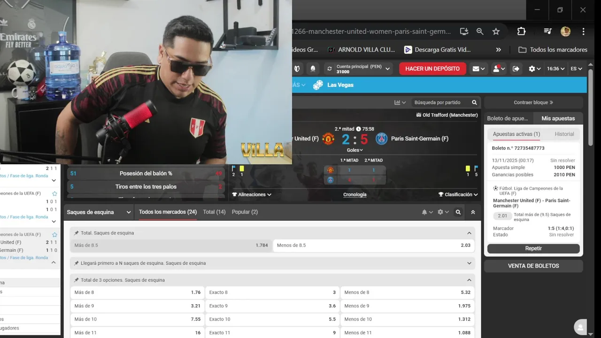
Task: Open the settings gear dropdown in site header
Action: coord(534,69)
